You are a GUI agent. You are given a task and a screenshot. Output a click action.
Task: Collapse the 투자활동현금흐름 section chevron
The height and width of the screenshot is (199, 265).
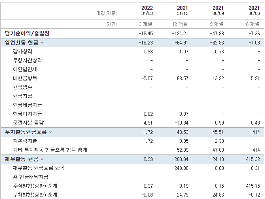coord(50,132)
